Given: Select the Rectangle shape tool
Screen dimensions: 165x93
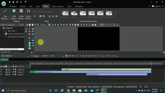Looking at the screenshot, I should click(33, 40).
